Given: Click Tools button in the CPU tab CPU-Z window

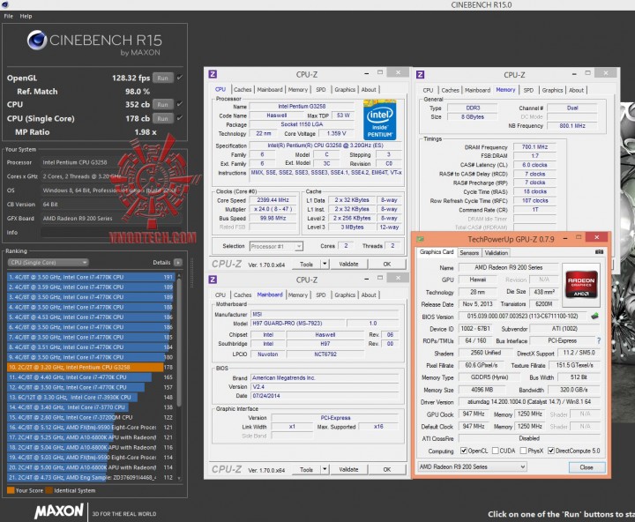Looking at the screenshot, I should (x=306, y=264).
